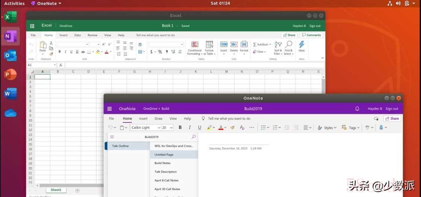This screenshot has width=421, height=197.
Task: Click the Comments button in Excel
Action: 311,35
